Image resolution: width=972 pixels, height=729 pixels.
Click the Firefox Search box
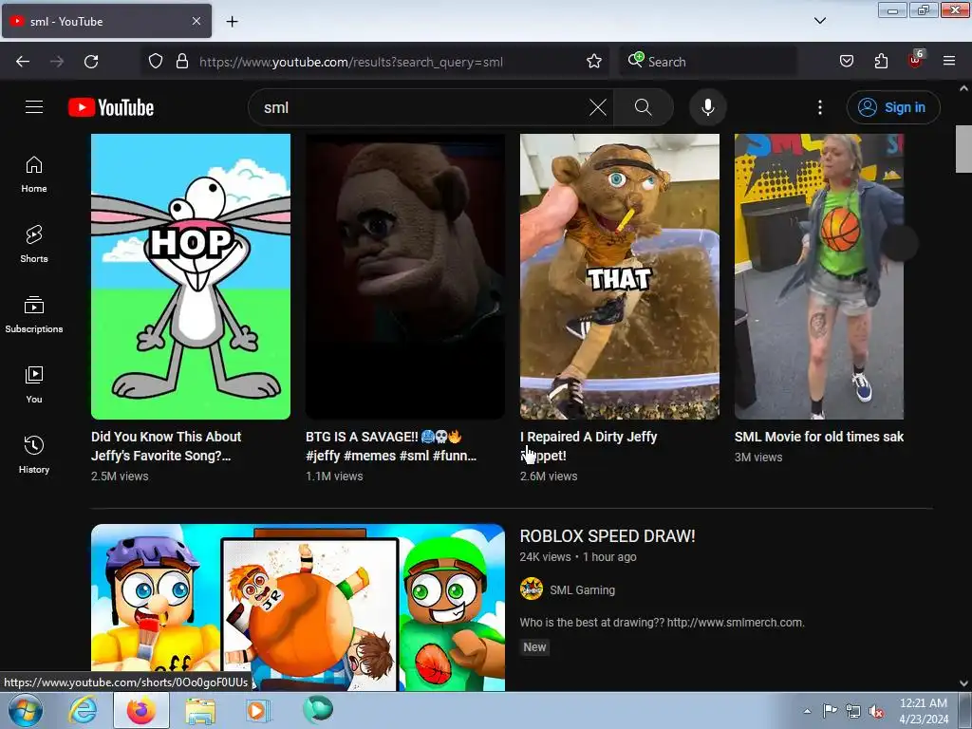pyautogui.click(x=708, y=62)
